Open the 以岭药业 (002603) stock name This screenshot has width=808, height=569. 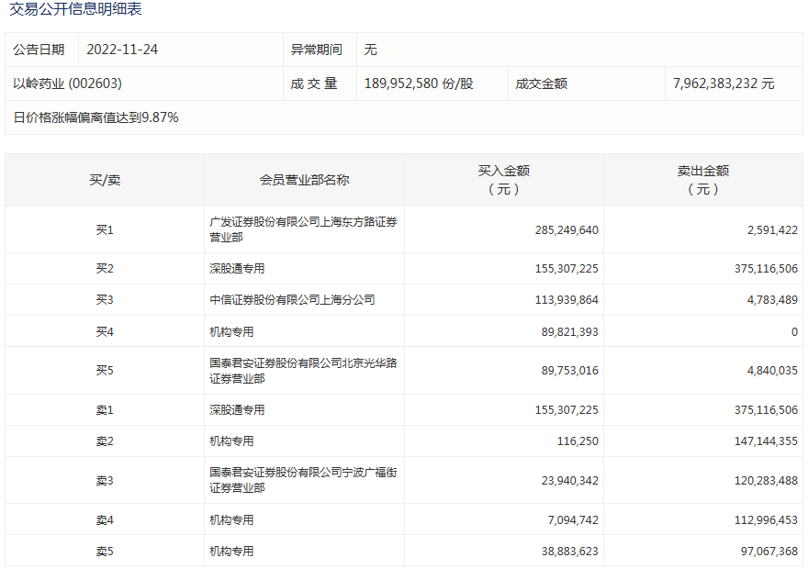pyautogui.click(x=68, y=84)
